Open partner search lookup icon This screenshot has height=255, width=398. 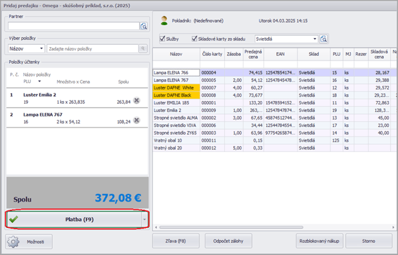click(144, 26)
